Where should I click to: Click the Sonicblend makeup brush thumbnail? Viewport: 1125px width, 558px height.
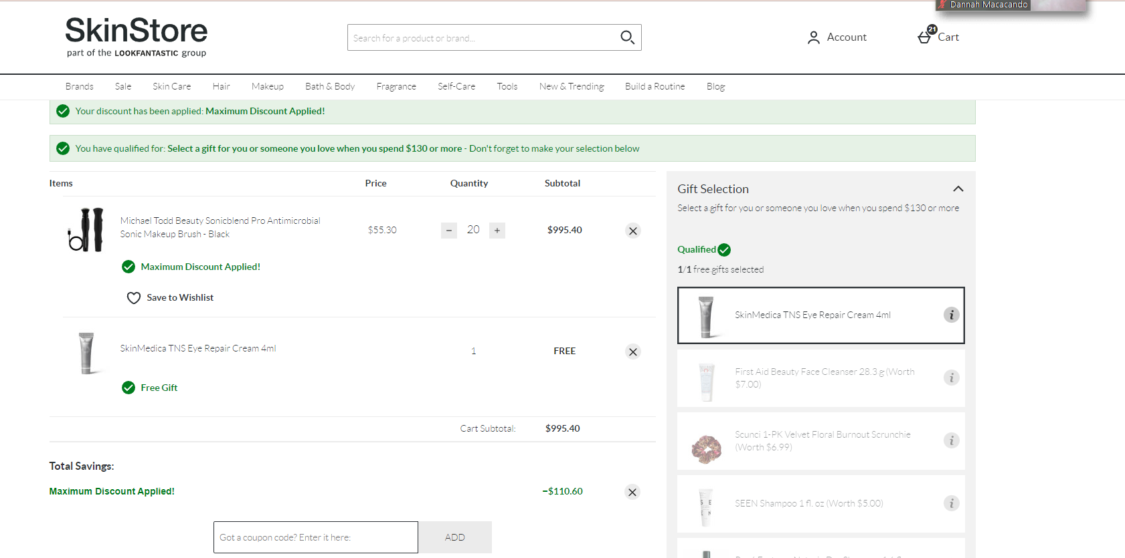[x=86, y=229]
